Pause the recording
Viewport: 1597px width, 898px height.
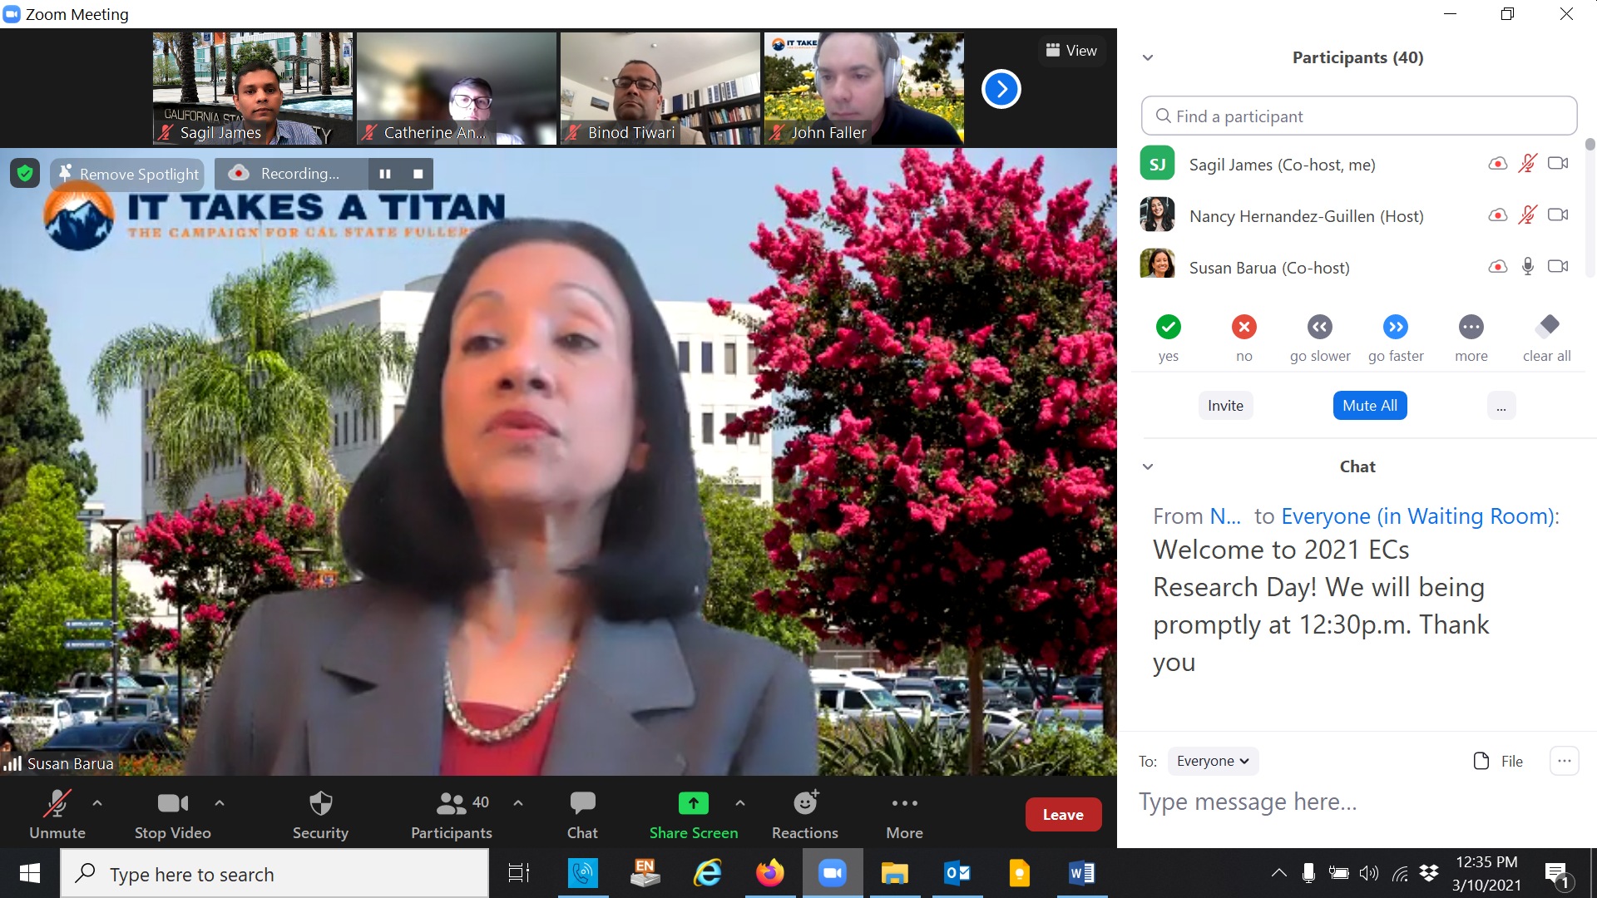[x=385, y=174]
